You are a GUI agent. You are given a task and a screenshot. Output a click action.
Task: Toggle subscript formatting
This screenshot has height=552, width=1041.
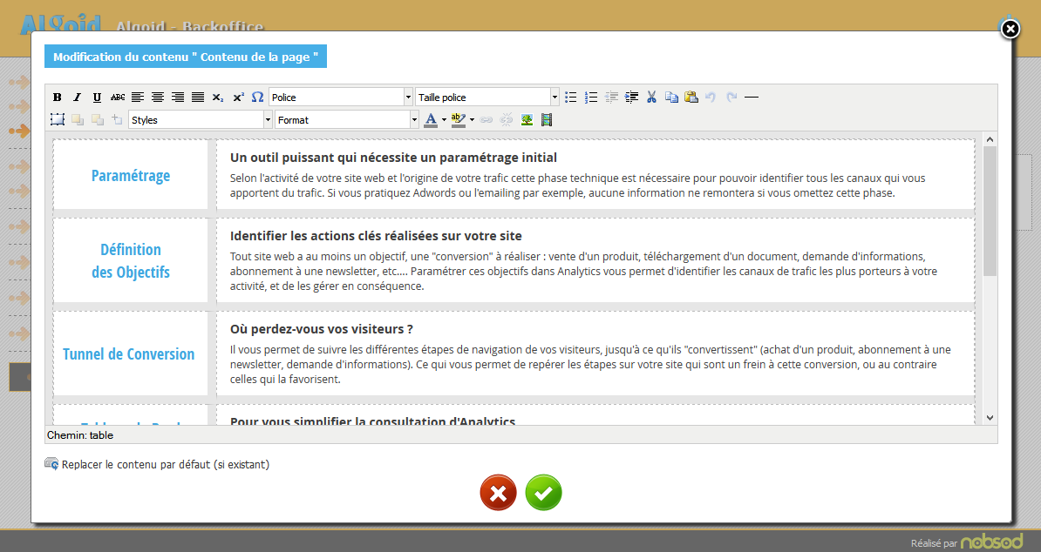pos(218,98)
